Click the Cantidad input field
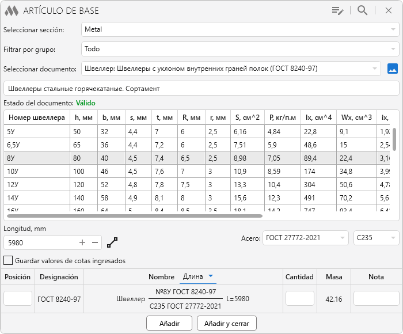 [x=299, y=298]
